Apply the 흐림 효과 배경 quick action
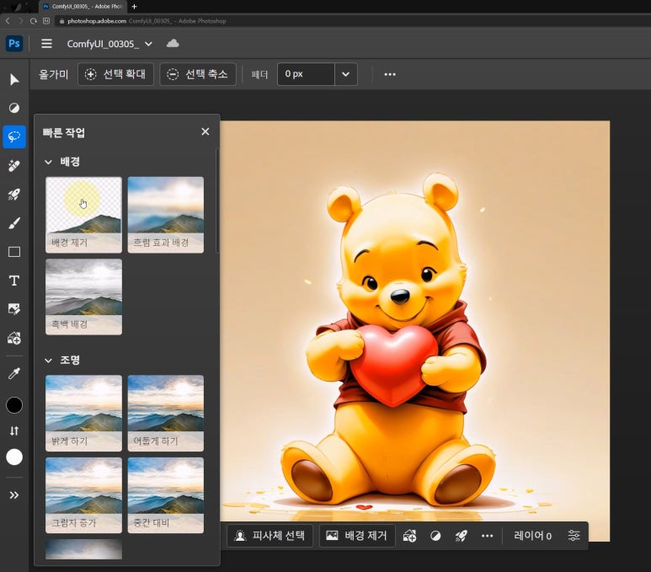Image resolution: width=651 pixels, height=572 pixels. (x=166, y=215)
